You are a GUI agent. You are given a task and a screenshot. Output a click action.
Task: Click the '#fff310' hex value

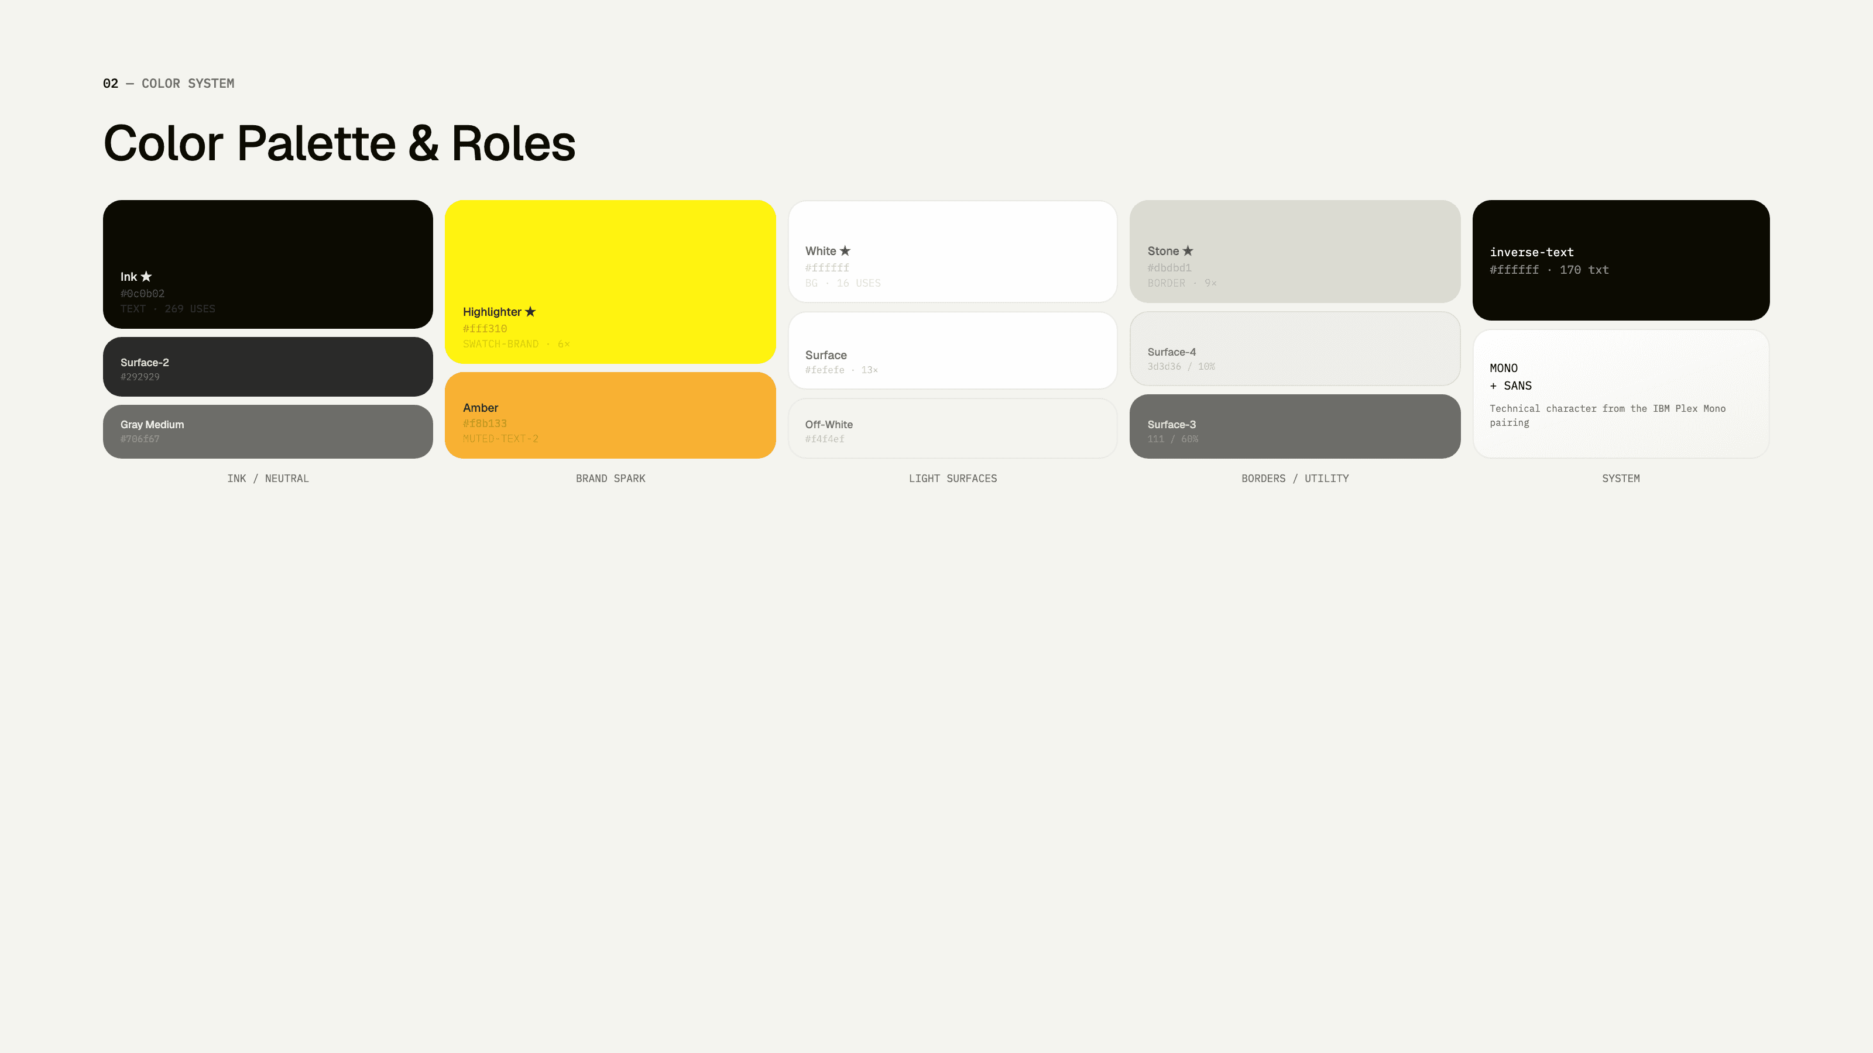(485, 328)
